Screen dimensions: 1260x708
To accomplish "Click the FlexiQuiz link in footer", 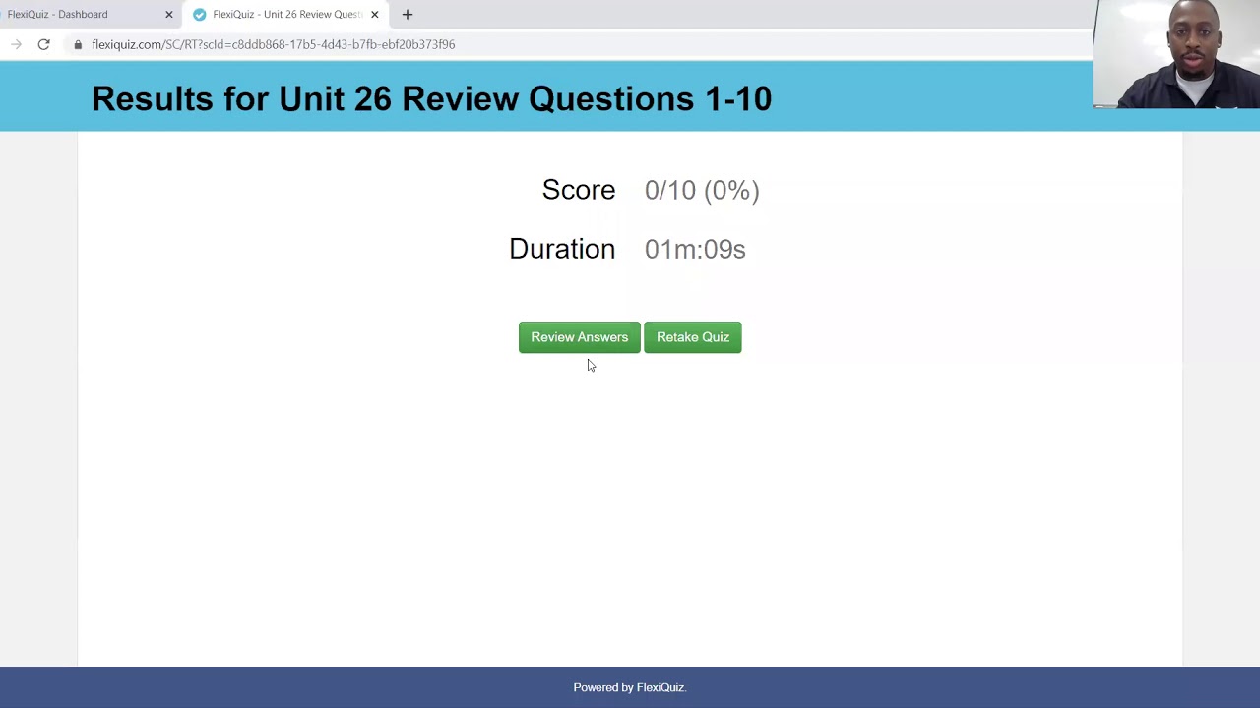I will [x=660, y=687].
